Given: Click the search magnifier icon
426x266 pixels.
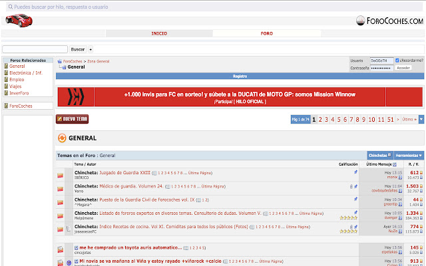Looking at the screenshot, I should pyautogui.click(x=11, y=7).
